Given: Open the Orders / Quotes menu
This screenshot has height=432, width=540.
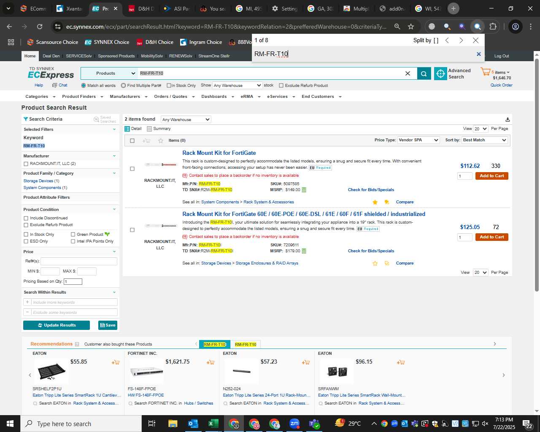Looking at the screenshot, I should [x=174, y=97].
